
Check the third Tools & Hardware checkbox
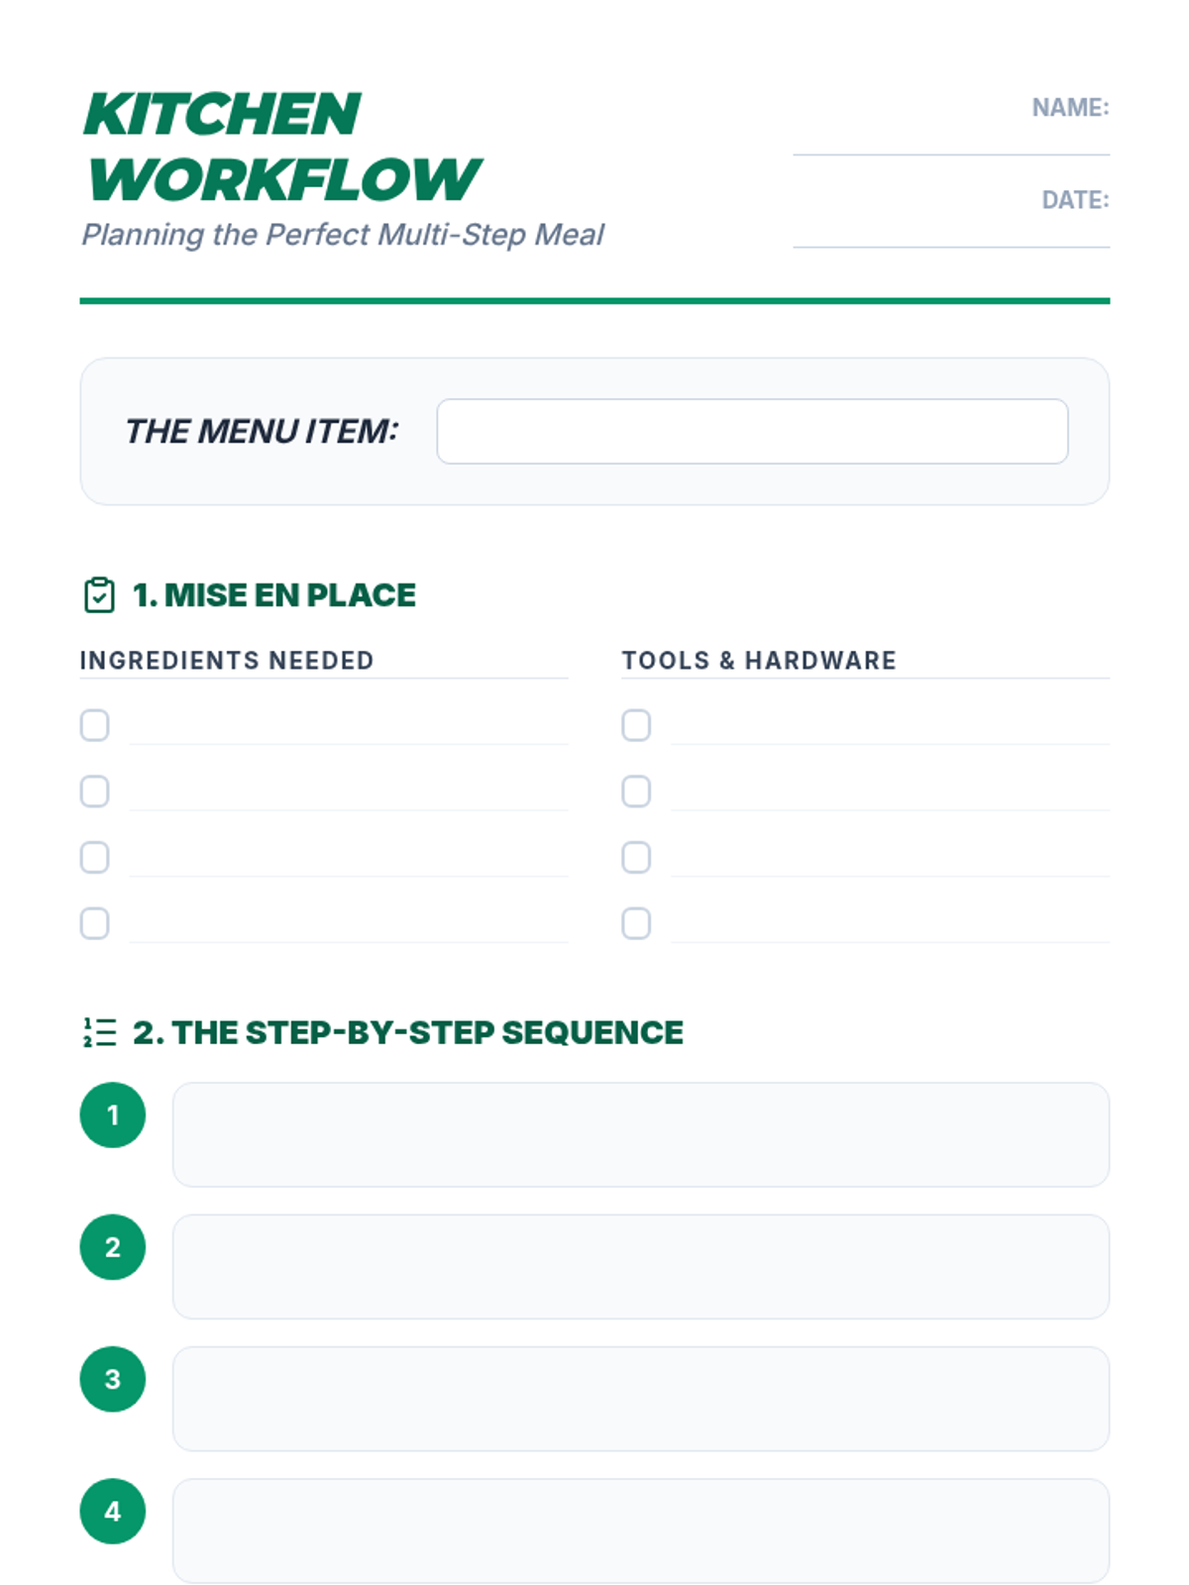(x=636, y=857)
